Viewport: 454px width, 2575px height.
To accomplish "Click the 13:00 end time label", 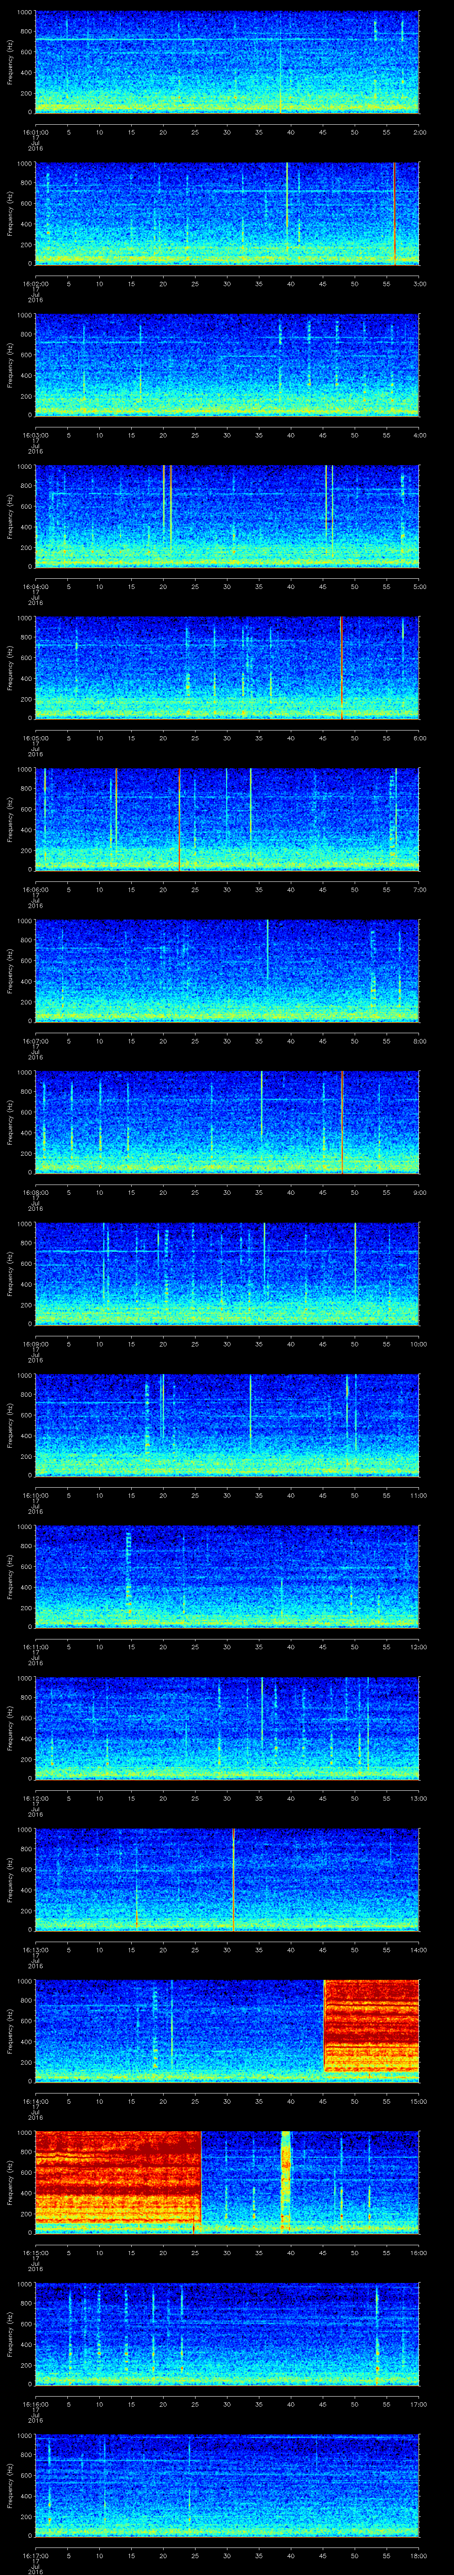I will 418,1798.
